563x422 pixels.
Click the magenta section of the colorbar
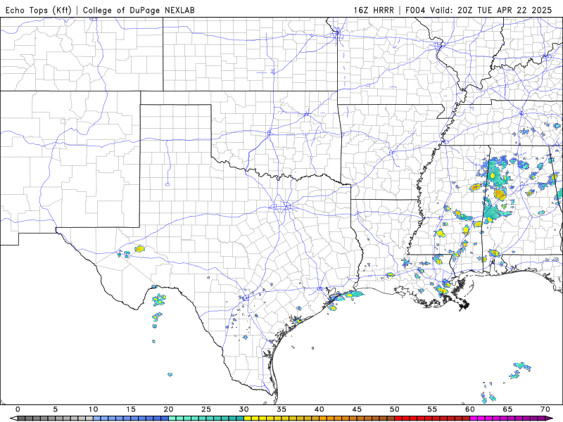pos(507,418)
